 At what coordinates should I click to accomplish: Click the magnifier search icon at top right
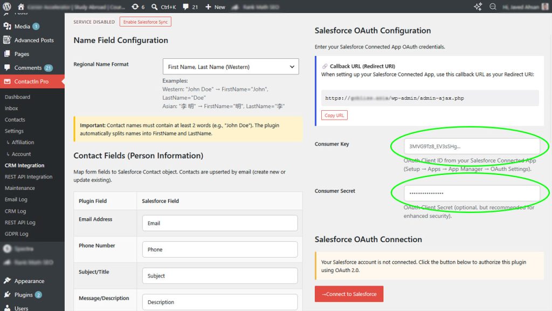[493, 6]
